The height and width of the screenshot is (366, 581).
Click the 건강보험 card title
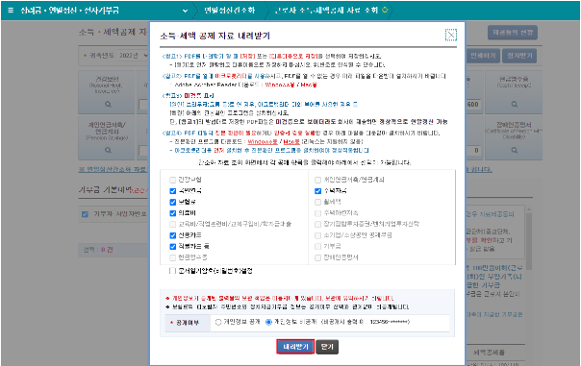pos(107,79)
